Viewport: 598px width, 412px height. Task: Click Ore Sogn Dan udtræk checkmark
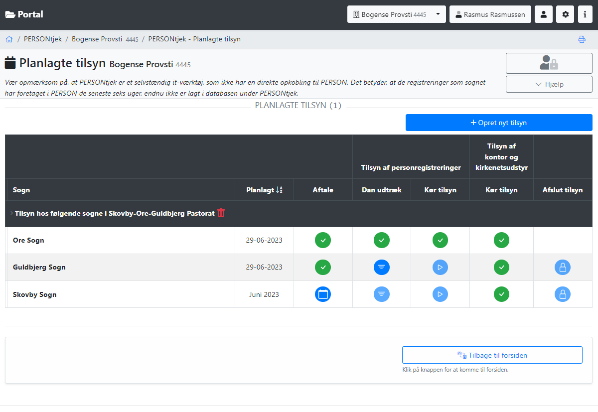pyautogui.click(x=382, y=240)
